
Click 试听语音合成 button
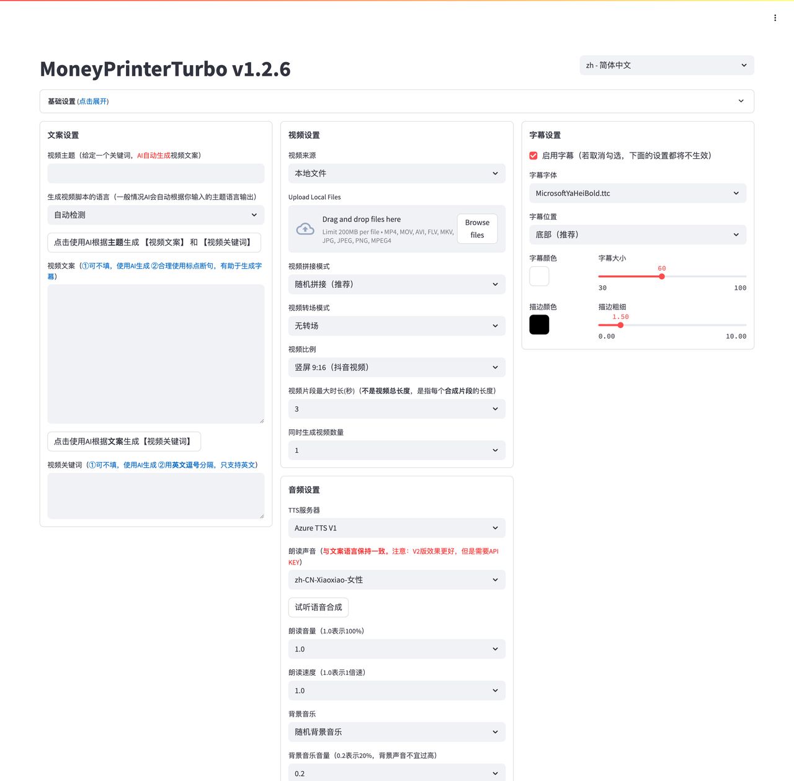[318, 607]
